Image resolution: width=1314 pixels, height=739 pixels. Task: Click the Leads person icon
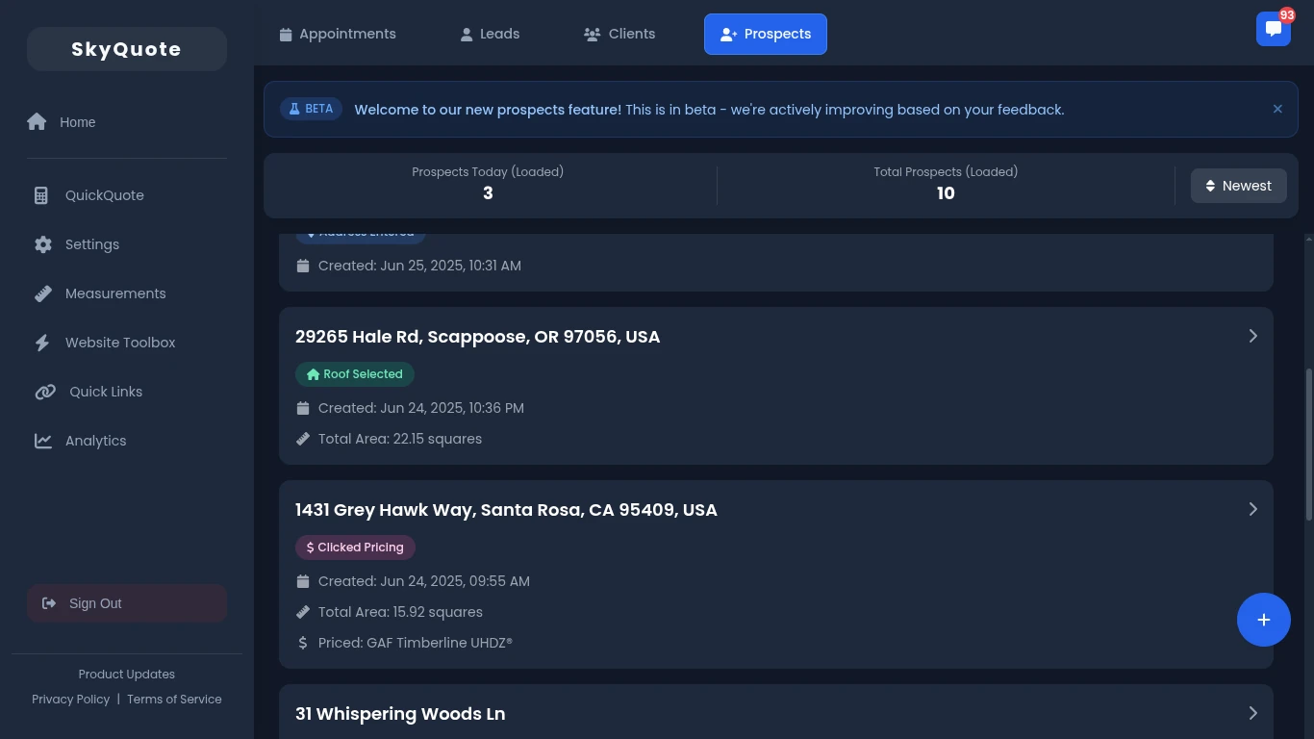pos(467,35)
